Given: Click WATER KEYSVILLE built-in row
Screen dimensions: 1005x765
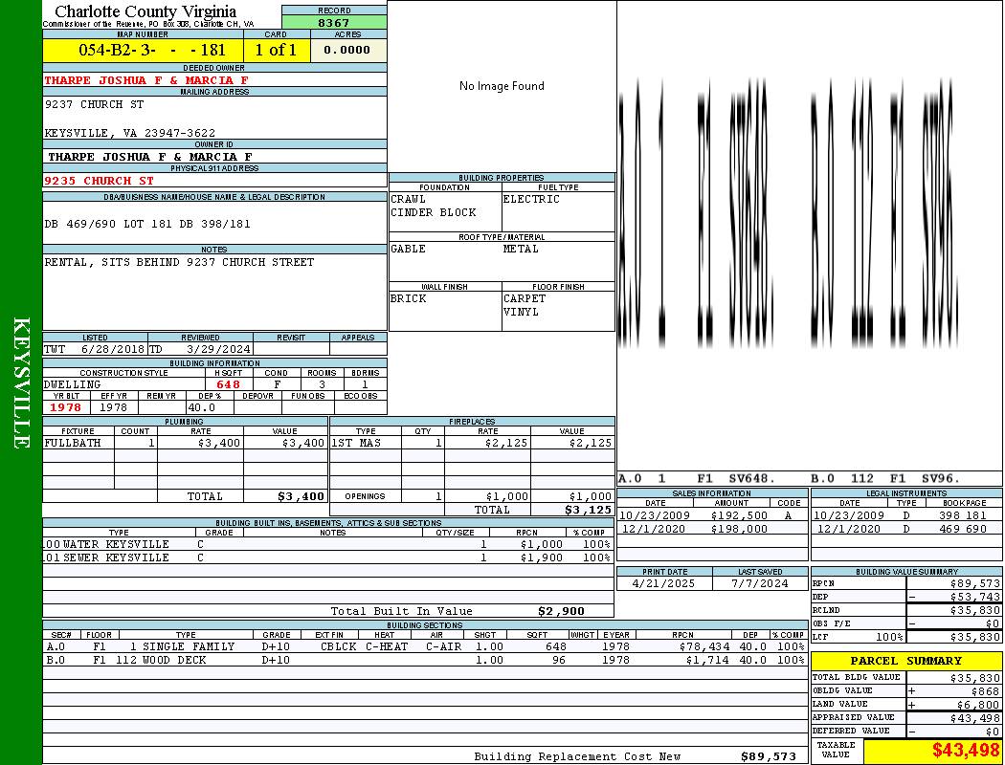Looking at the screenshot, I should pyautogui.click(x=328, y=545).
